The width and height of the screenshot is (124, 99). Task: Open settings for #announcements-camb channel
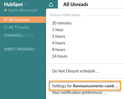(85, 86)
